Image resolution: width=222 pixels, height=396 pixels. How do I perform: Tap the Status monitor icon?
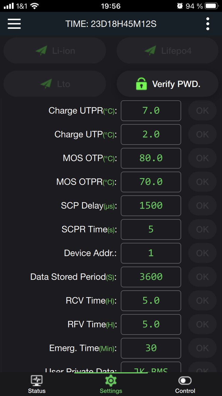37,380
